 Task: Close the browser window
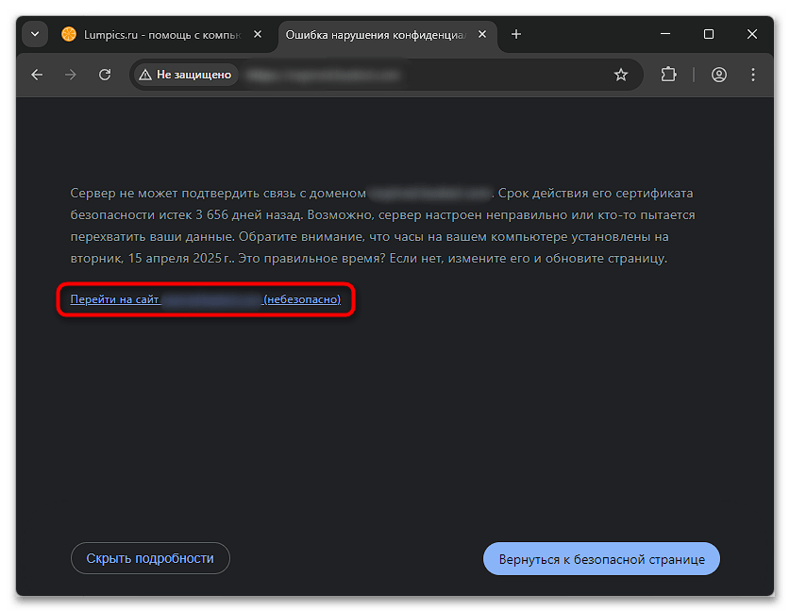click(x=751, y=34)
